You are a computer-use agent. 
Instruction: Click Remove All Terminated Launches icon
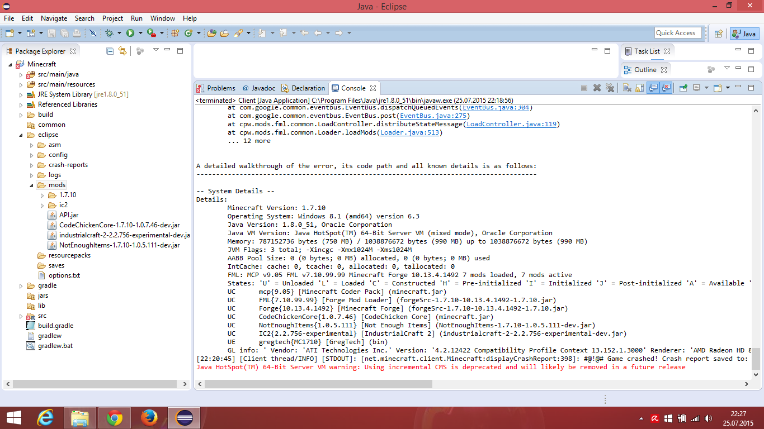coord(610,88)
